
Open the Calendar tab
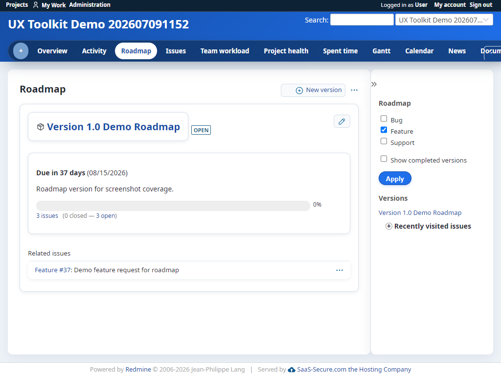click(x=419, y=51)
